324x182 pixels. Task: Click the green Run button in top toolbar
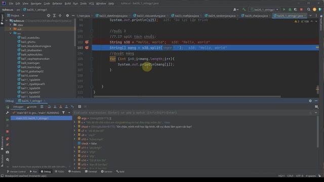click(284, 10)
